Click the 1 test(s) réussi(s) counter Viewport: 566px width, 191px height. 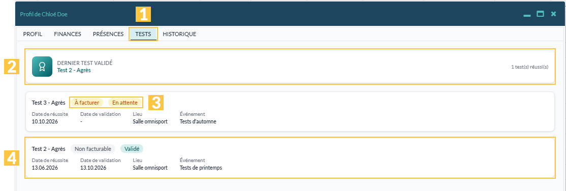click(x=530, y=67)
